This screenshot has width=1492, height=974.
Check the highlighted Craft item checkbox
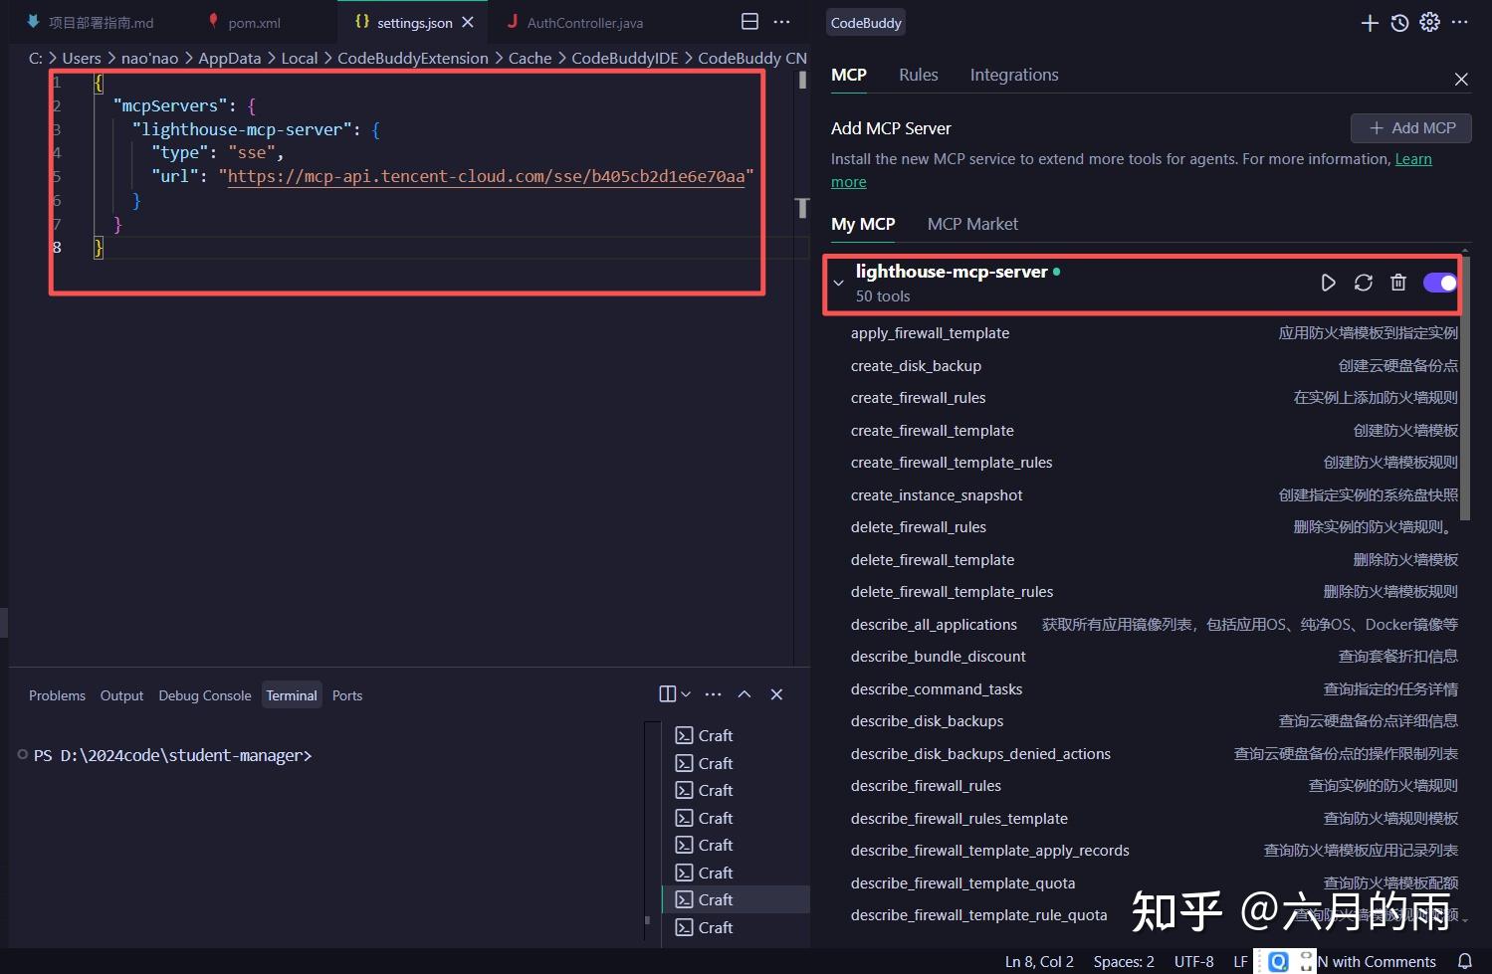coord(684,899)
